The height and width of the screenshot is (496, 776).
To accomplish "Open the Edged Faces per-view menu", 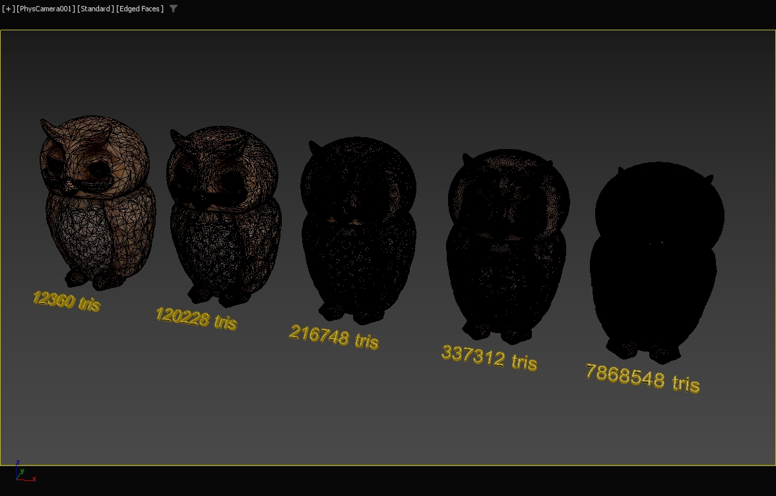I will (140, 9).
